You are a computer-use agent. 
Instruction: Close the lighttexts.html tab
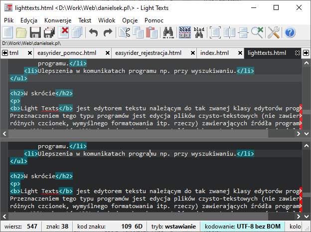click(298, 53)
